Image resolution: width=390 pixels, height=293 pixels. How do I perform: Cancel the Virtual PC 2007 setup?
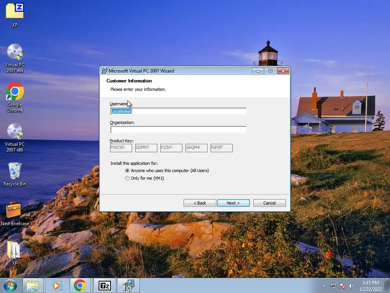269,203
